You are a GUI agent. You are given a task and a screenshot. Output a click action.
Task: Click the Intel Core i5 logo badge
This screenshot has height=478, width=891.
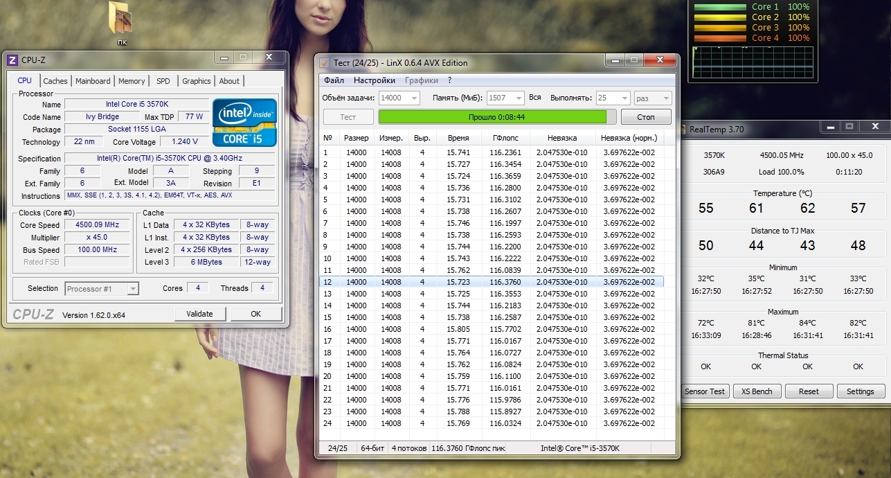[x=244, y=122]
